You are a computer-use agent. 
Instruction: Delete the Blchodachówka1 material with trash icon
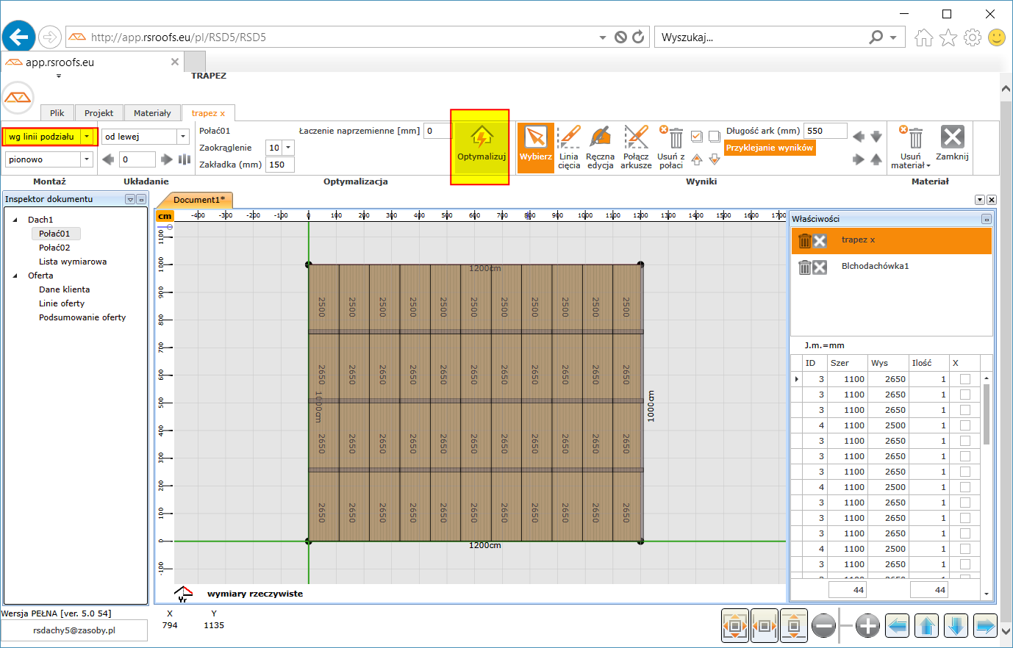click(x=805, y=267)
